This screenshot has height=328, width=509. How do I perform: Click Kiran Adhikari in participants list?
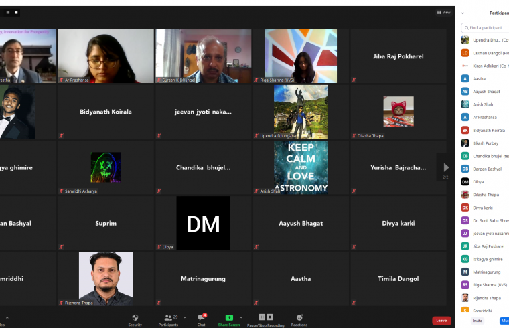485,66
